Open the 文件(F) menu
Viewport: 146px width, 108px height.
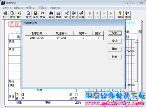coord(7,8)
